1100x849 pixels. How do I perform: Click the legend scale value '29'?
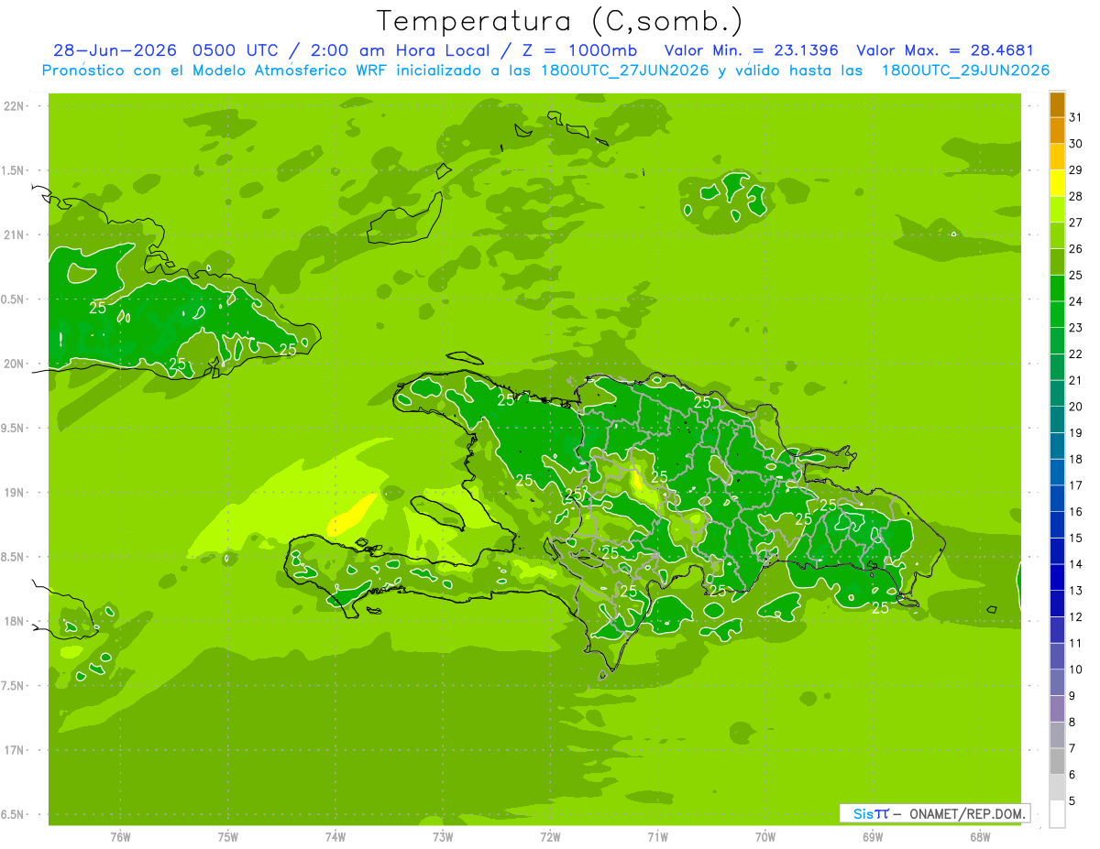(x=1075, y=169)
